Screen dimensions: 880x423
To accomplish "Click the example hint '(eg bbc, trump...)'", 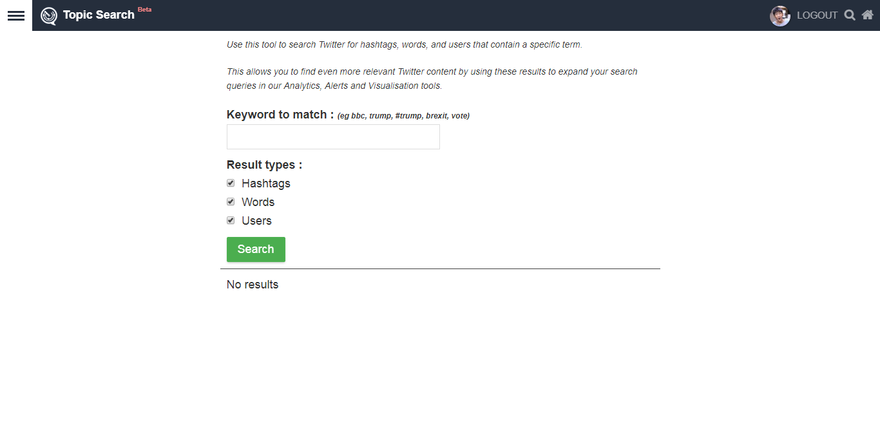I will click(x=403, y=116).
